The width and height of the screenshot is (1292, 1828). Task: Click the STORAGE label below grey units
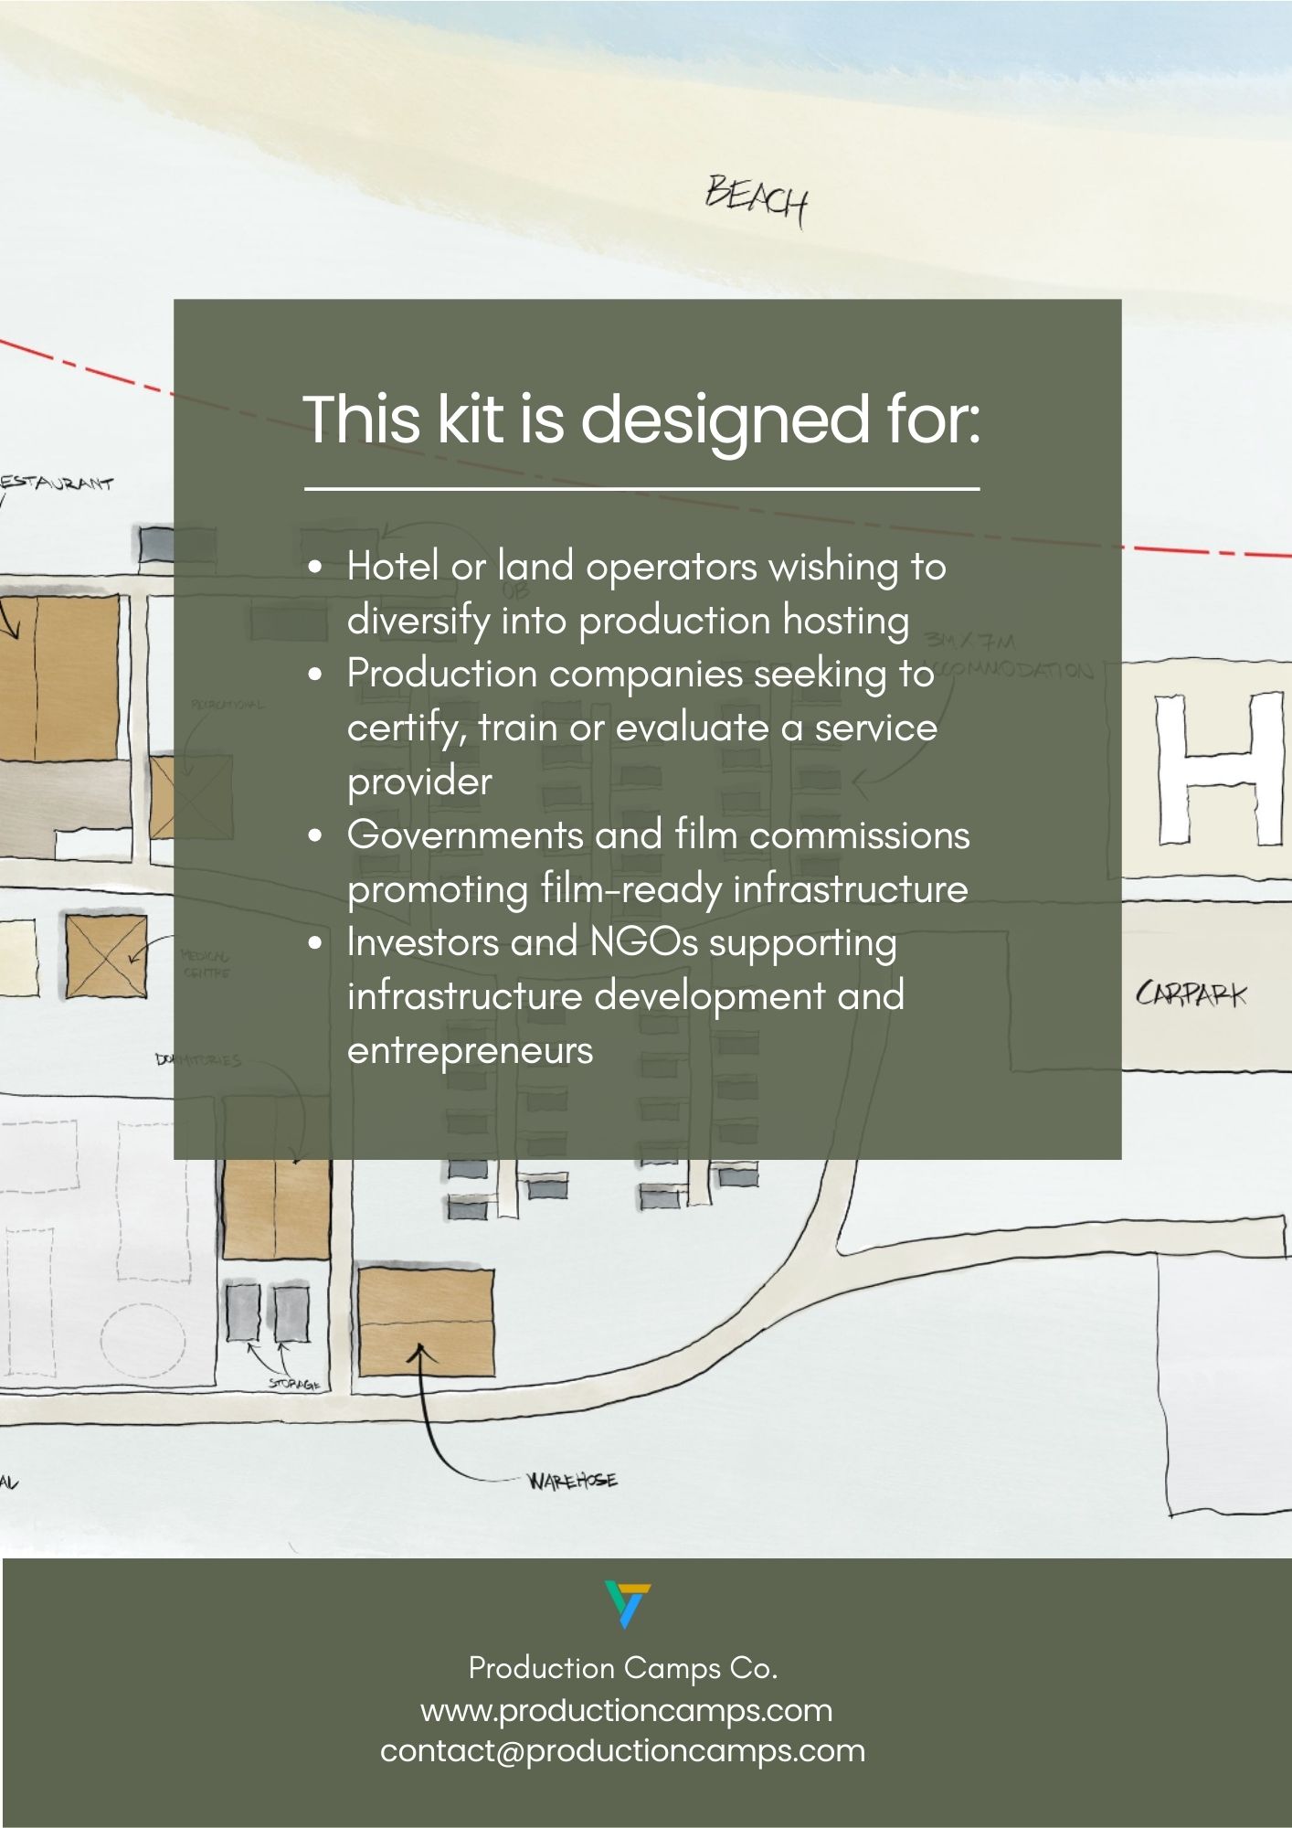pos(294,1384)
